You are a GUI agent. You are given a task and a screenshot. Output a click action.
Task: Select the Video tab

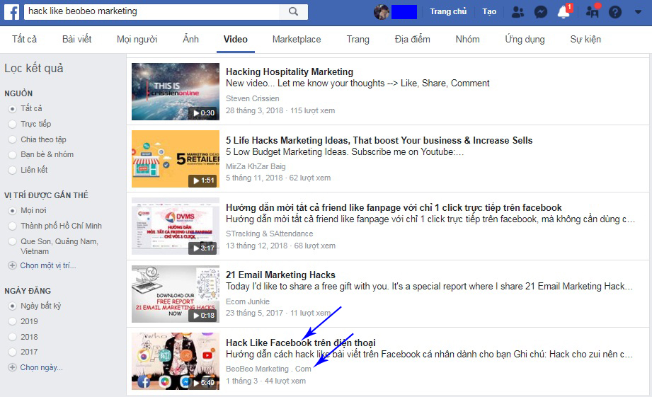235,39
